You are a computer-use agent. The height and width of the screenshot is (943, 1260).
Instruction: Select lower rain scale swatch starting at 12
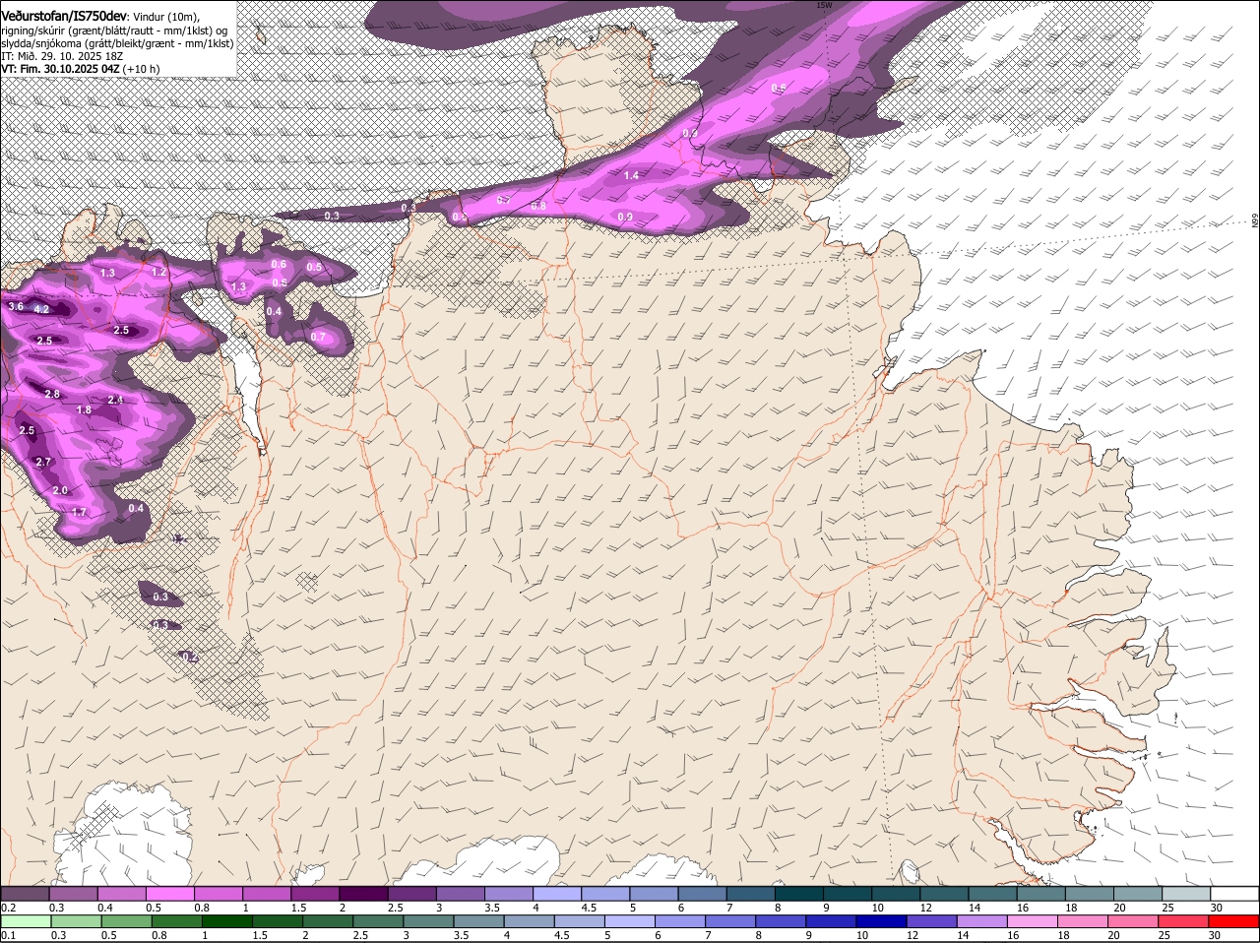coord(931,921)
